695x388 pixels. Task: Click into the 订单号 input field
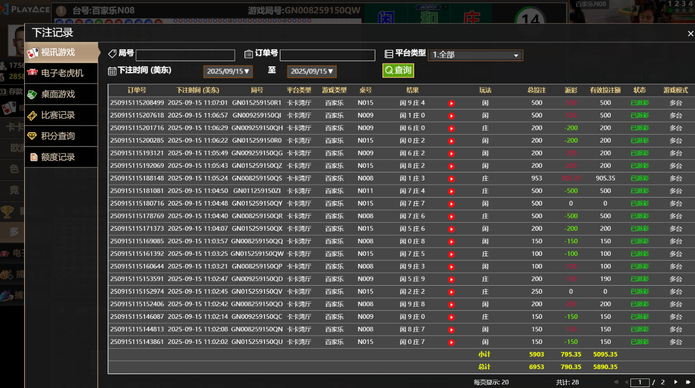click(327, 55)
